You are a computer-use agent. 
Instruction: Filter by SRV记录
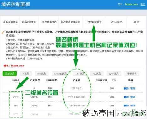point(114,74)
